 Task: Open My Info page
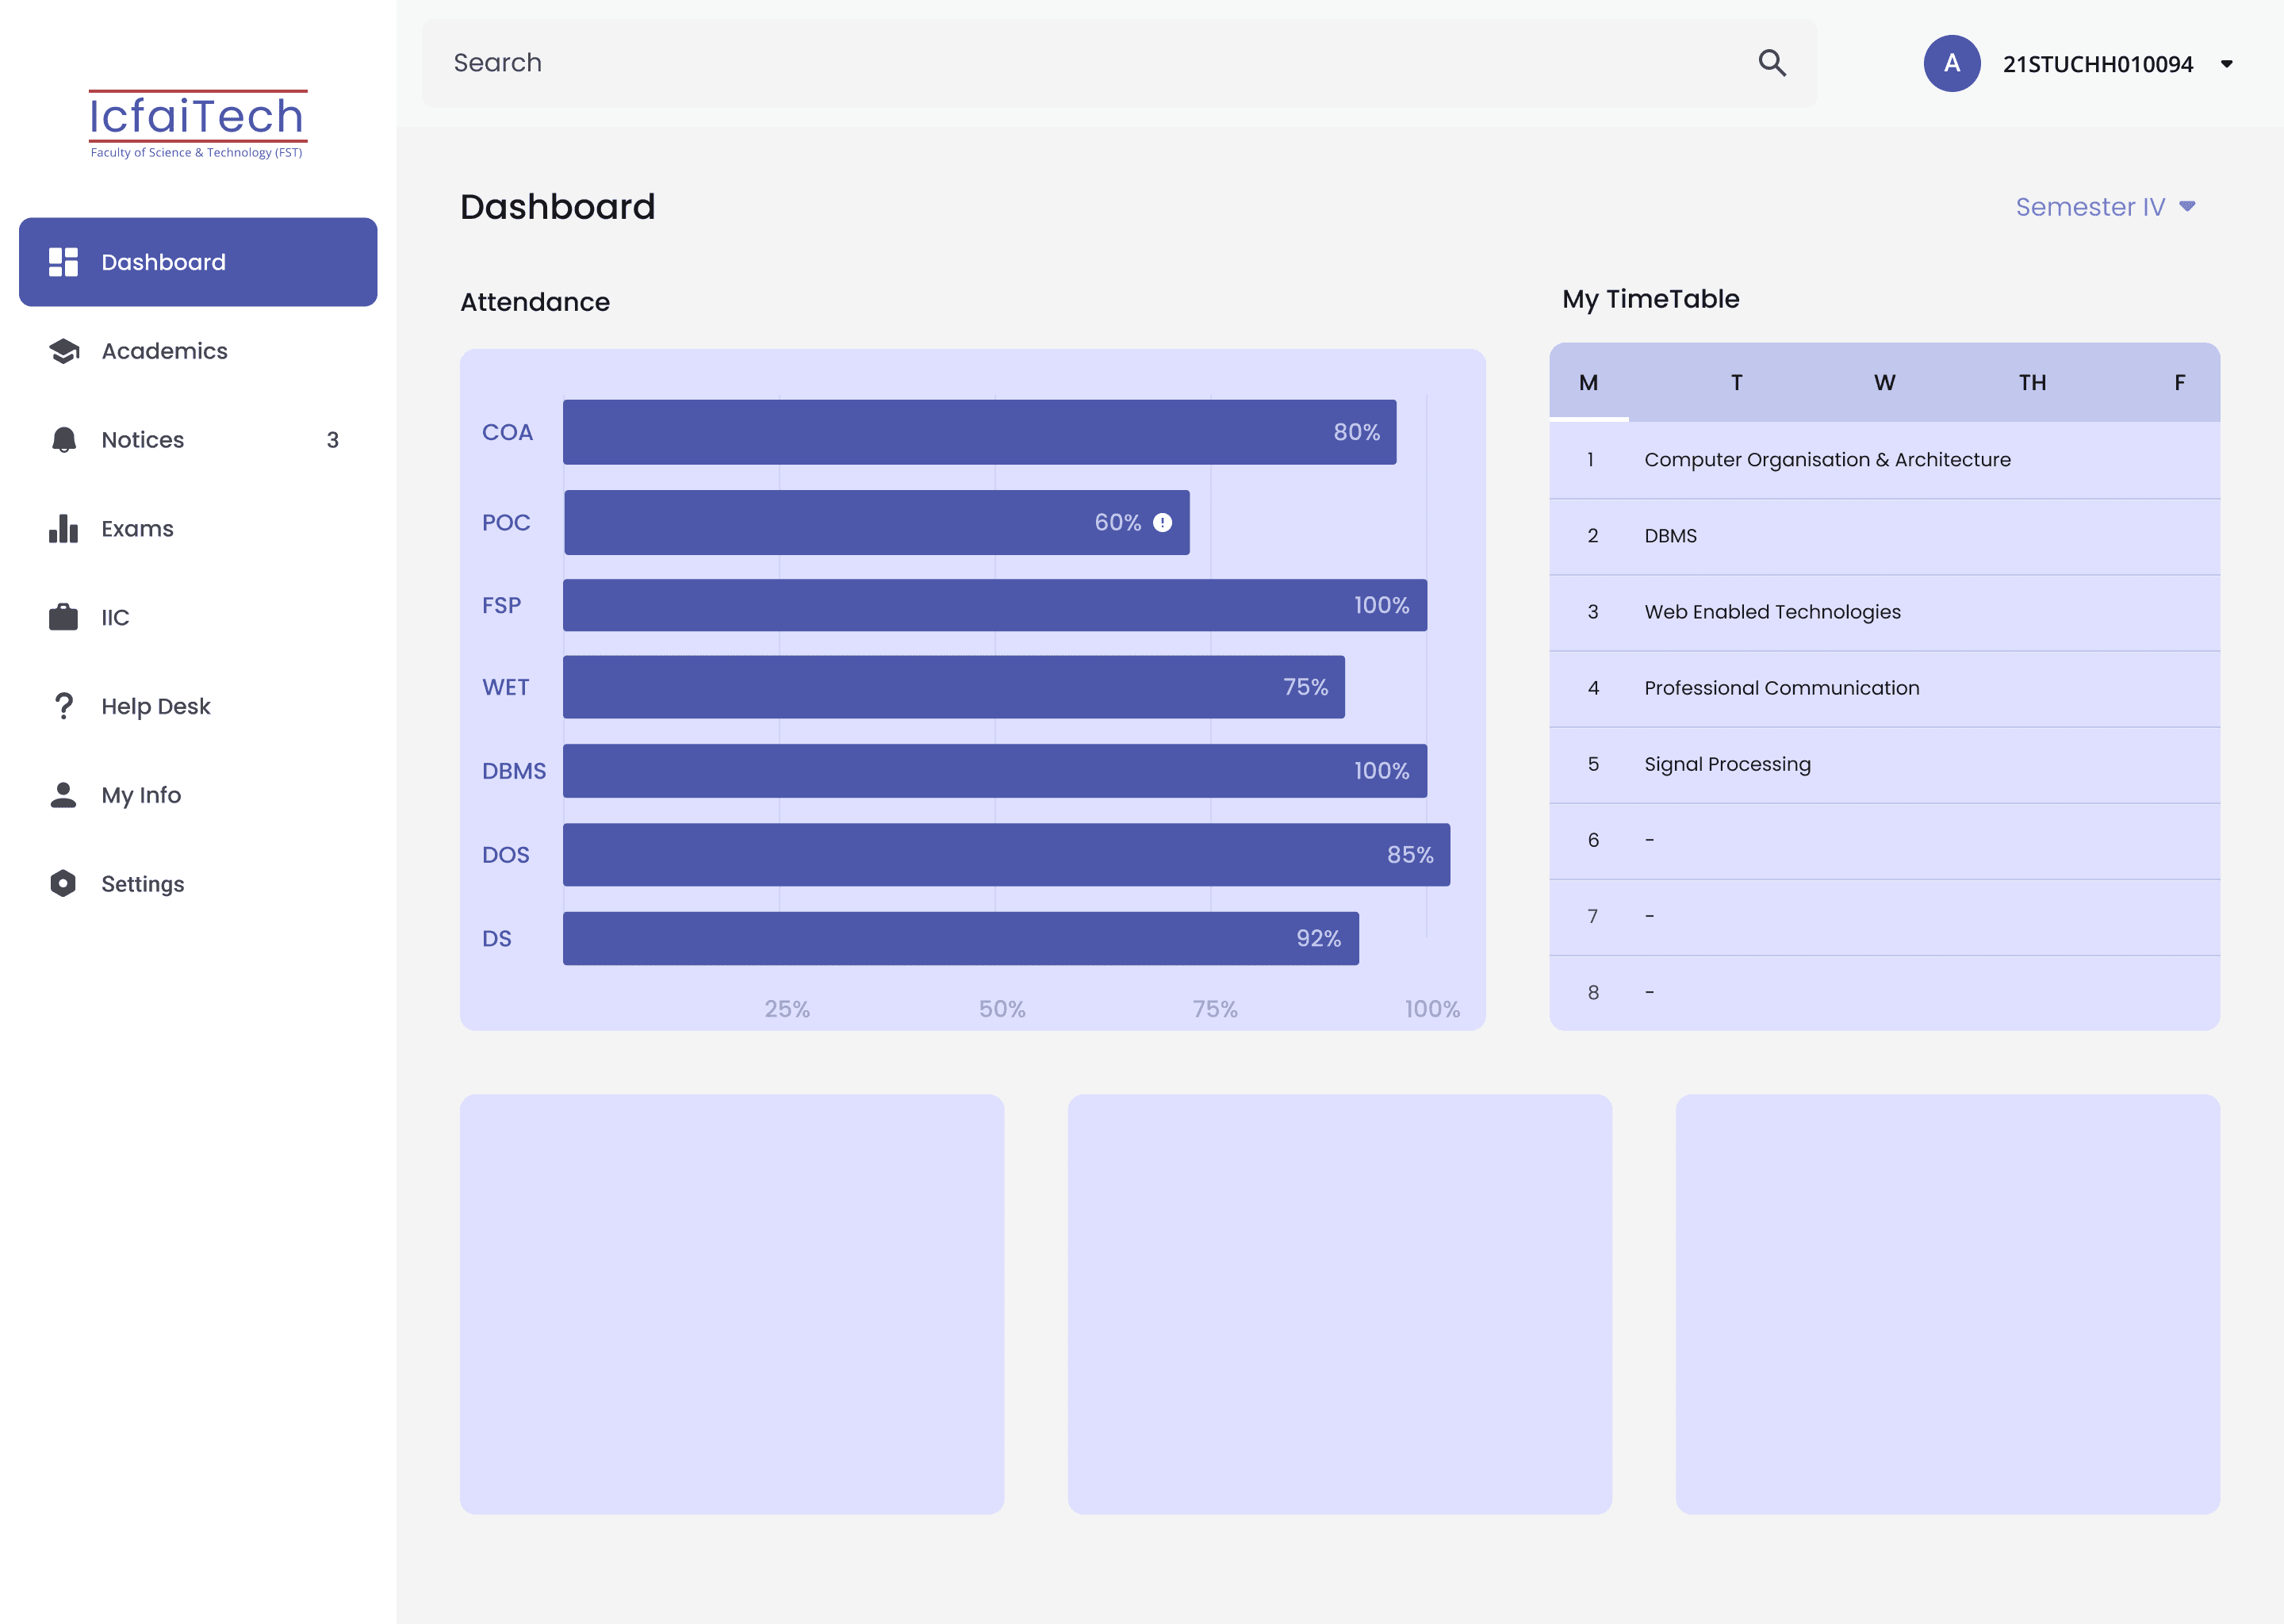pyautogui.click(x=198, y=795)
